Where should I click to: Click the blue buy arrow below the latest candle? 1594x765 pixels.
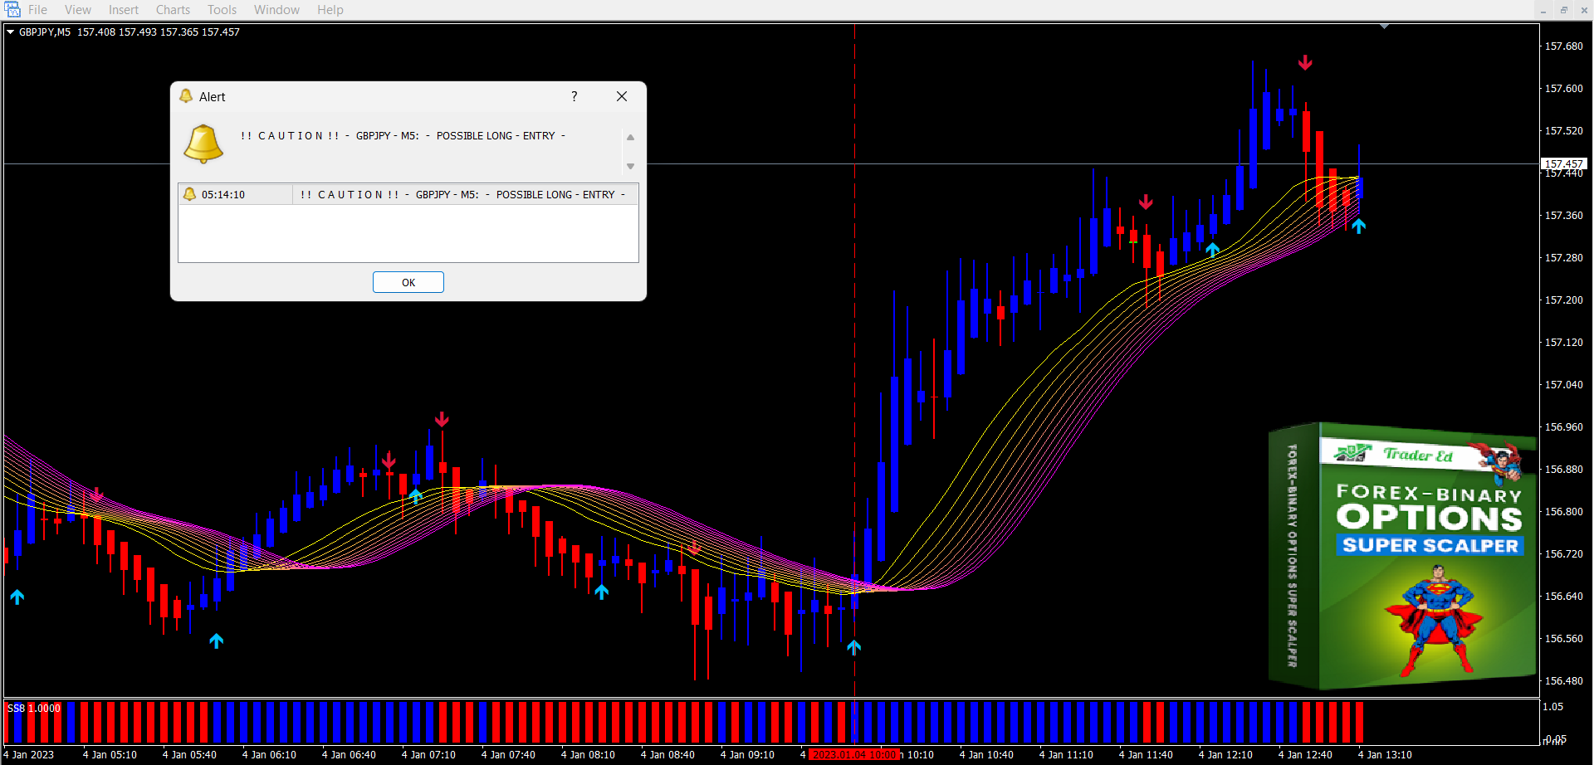point(1358,227)
